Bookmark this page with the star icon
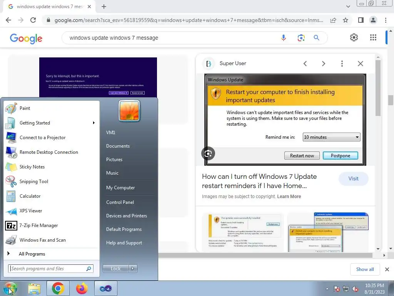 click(x=346, y=20)
